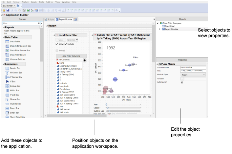Toggle the Show checkbox in Local Data Filter
This screenshot has height=154, width=232.
pyautogui.click(x=57, y=44)
